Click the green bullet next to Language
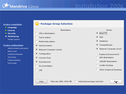 [x=6, y=27]
